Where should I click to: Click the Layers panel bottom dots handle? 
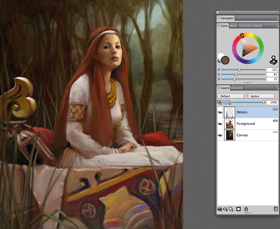[x=248, y=213]
